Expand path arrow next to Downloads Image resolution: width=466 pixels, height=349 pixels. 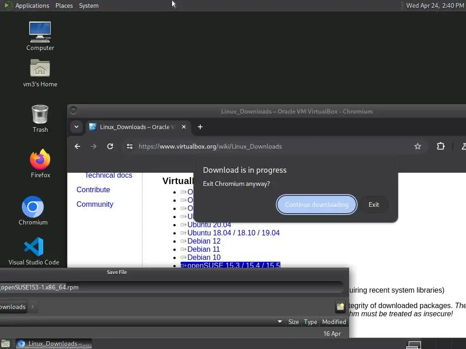[33, 307]
